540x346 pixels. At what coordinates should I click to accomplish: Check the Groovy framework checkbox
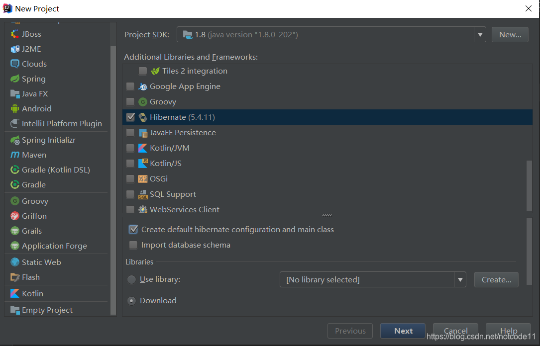click(130, 102)
